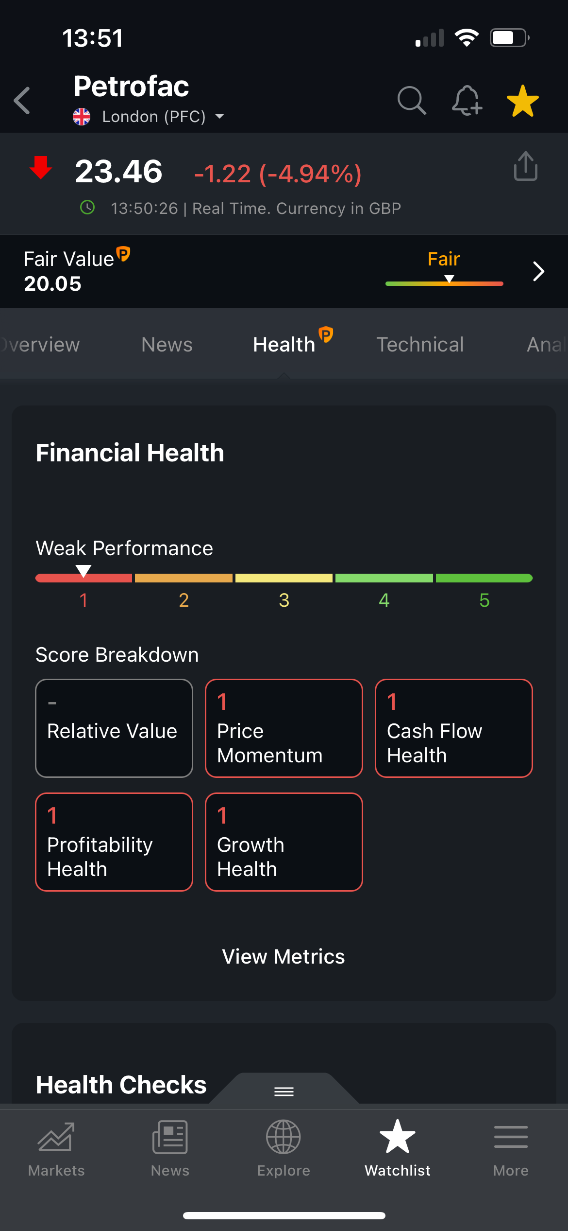This screenshot has height=1231, width=568.
Task: Tap the share icon beside the price
Action: point(526,166)
